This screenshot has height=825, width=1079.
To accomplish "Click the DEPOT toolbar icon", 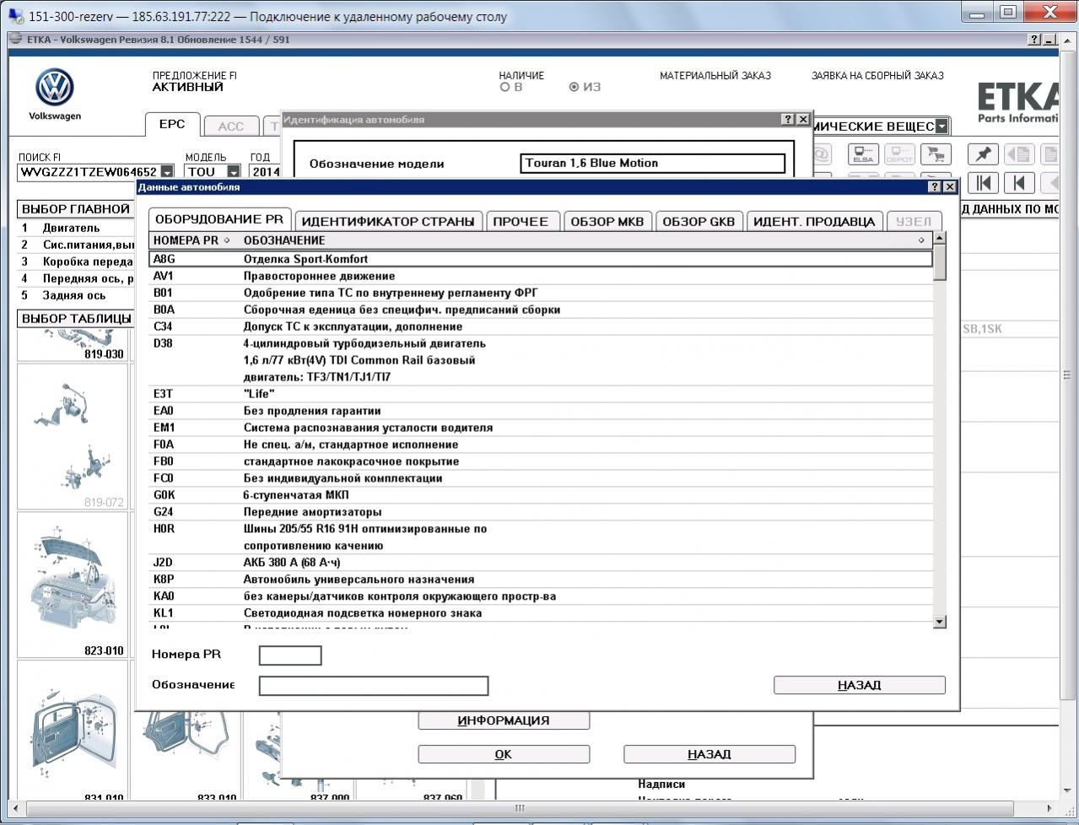I will click(899, 154).
